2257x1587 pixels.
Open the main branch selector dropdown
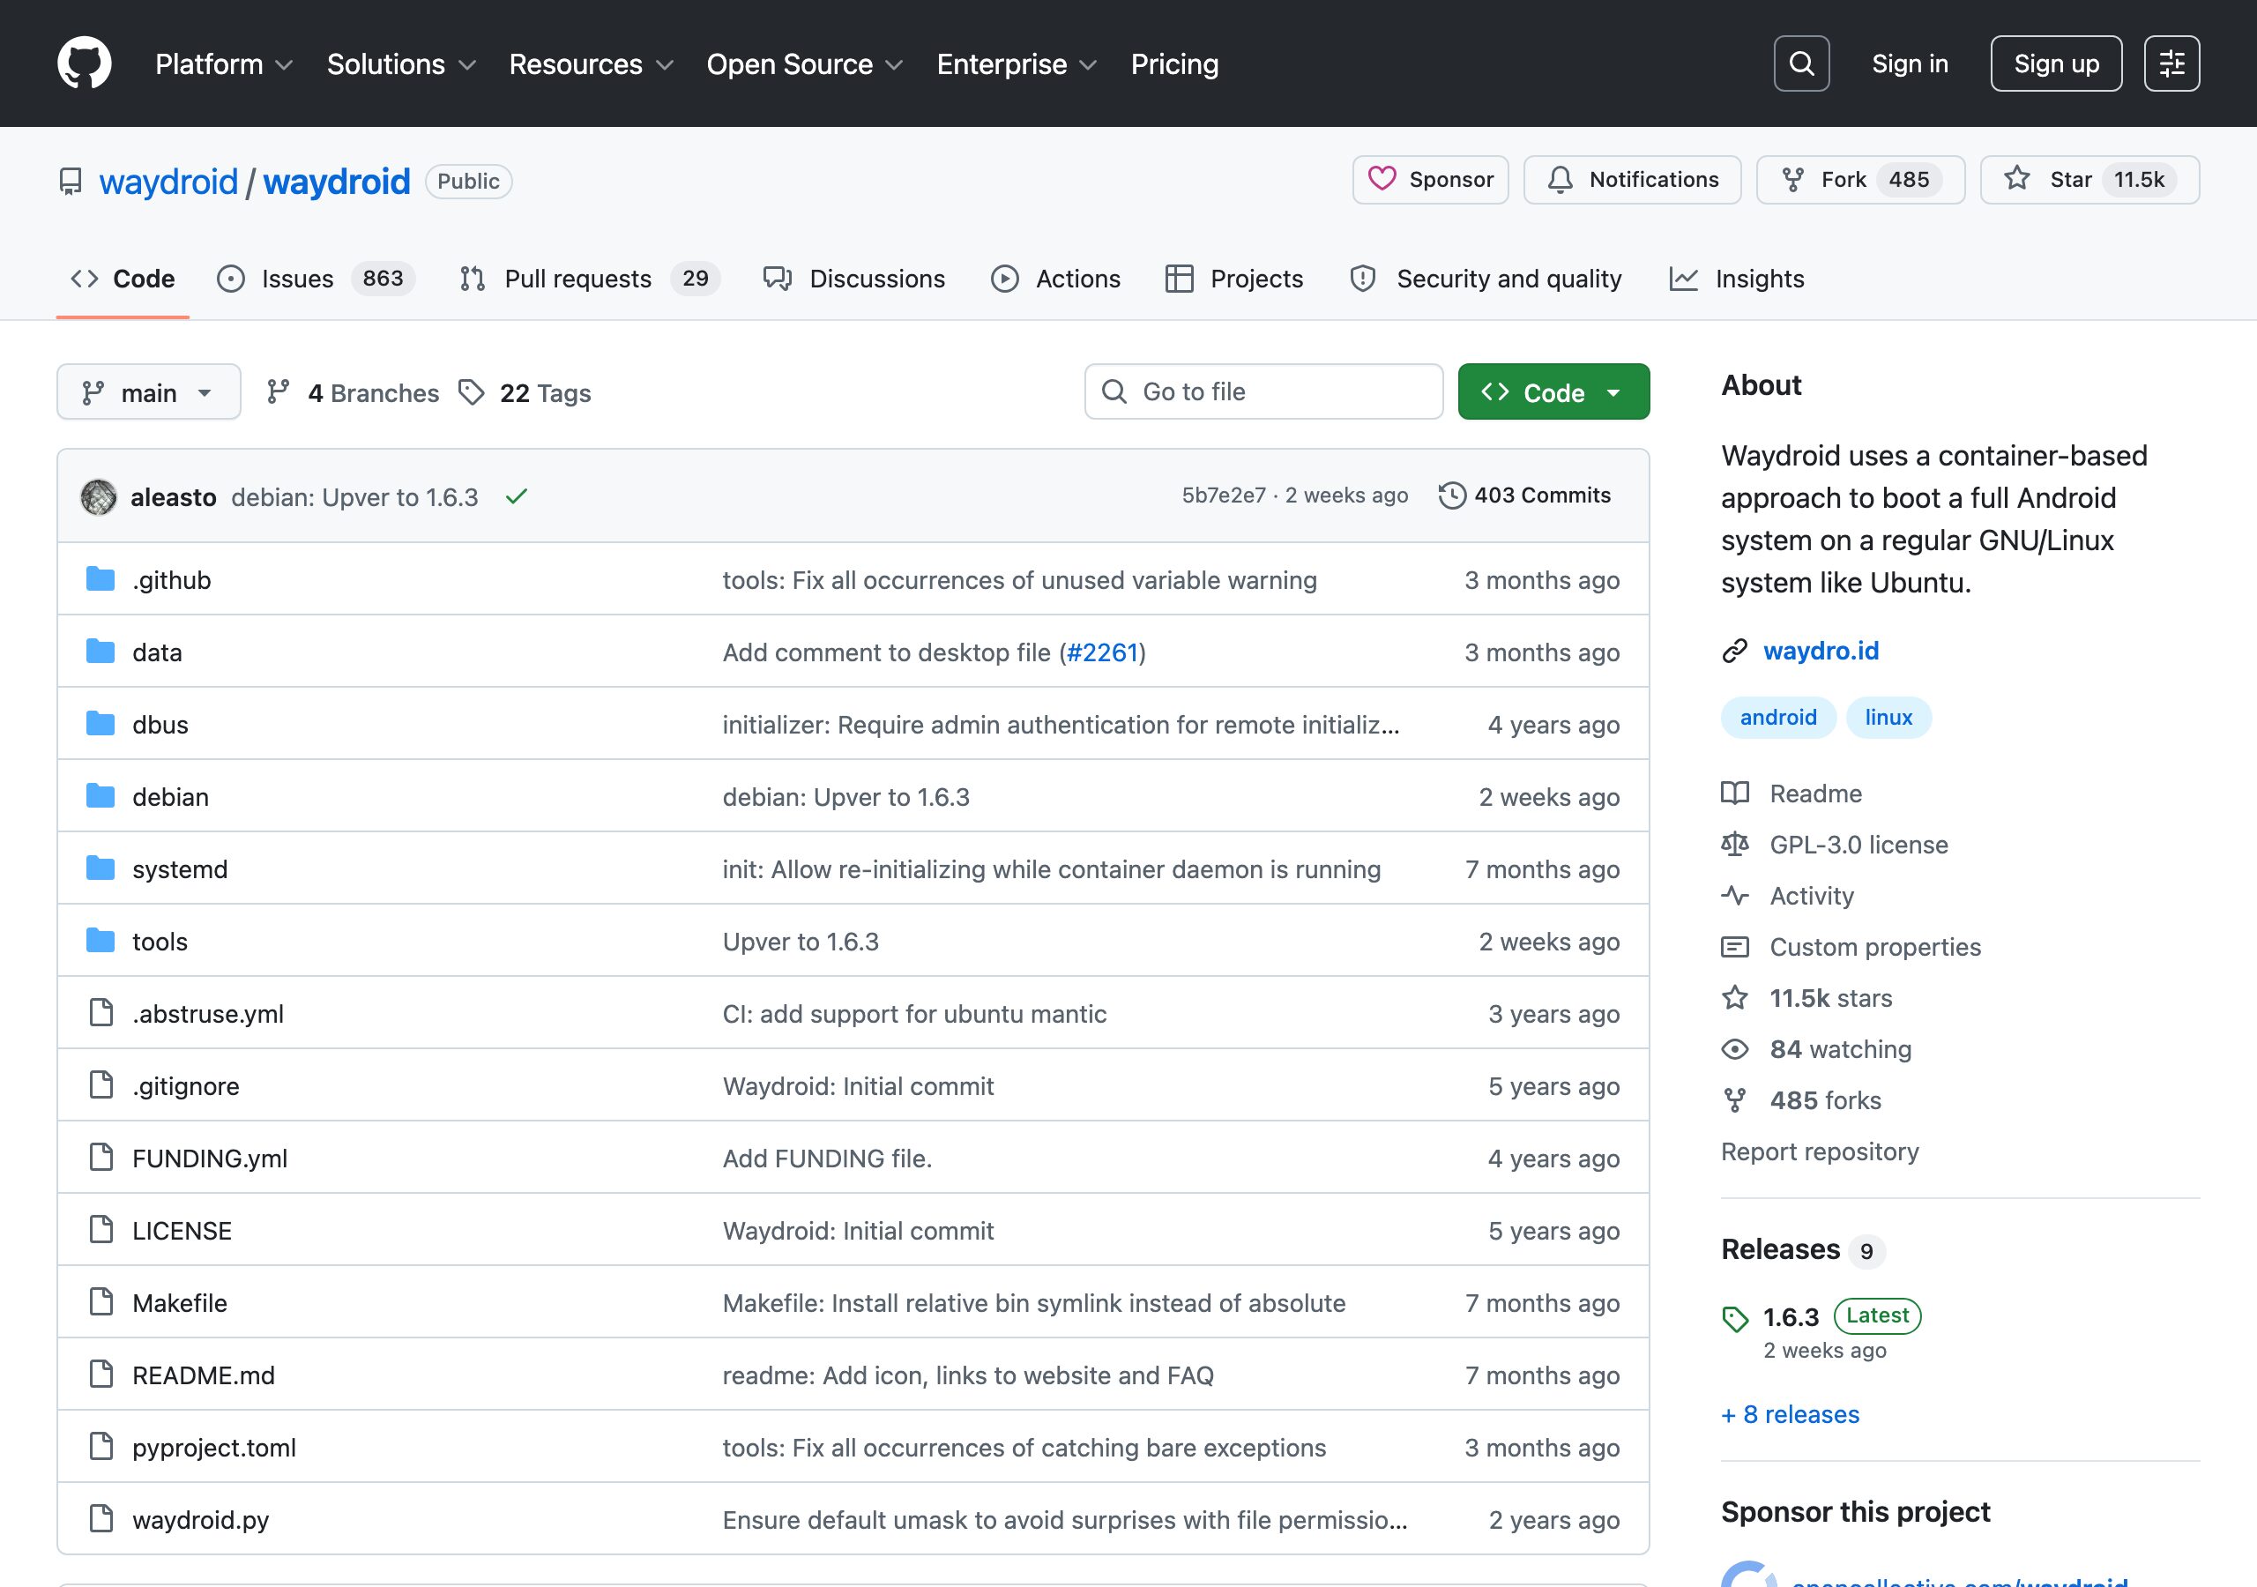pos(148,392)
